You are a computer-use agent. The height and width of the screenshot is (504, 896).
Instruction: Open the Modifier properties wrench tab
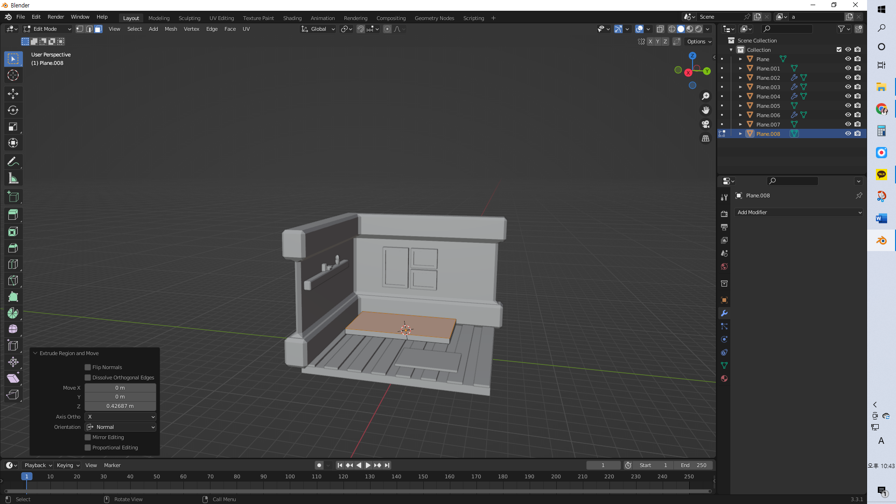point(724,313)
